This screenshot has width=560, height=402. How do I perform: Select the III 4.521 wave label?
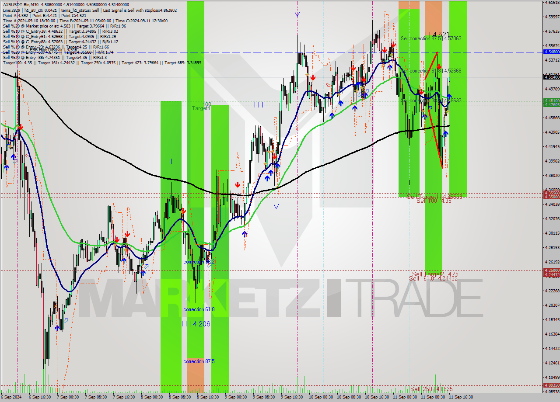[435, 35]
